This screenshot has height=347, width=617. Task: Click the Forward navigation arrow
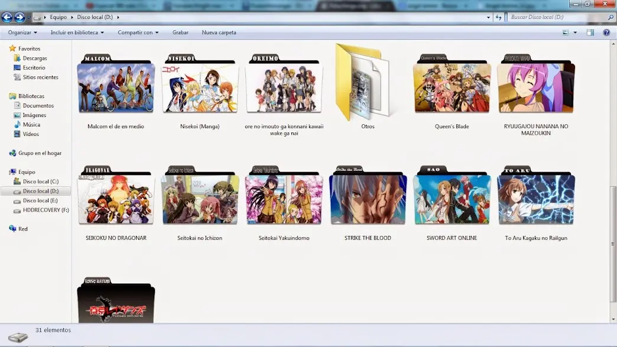coord(20,17)
